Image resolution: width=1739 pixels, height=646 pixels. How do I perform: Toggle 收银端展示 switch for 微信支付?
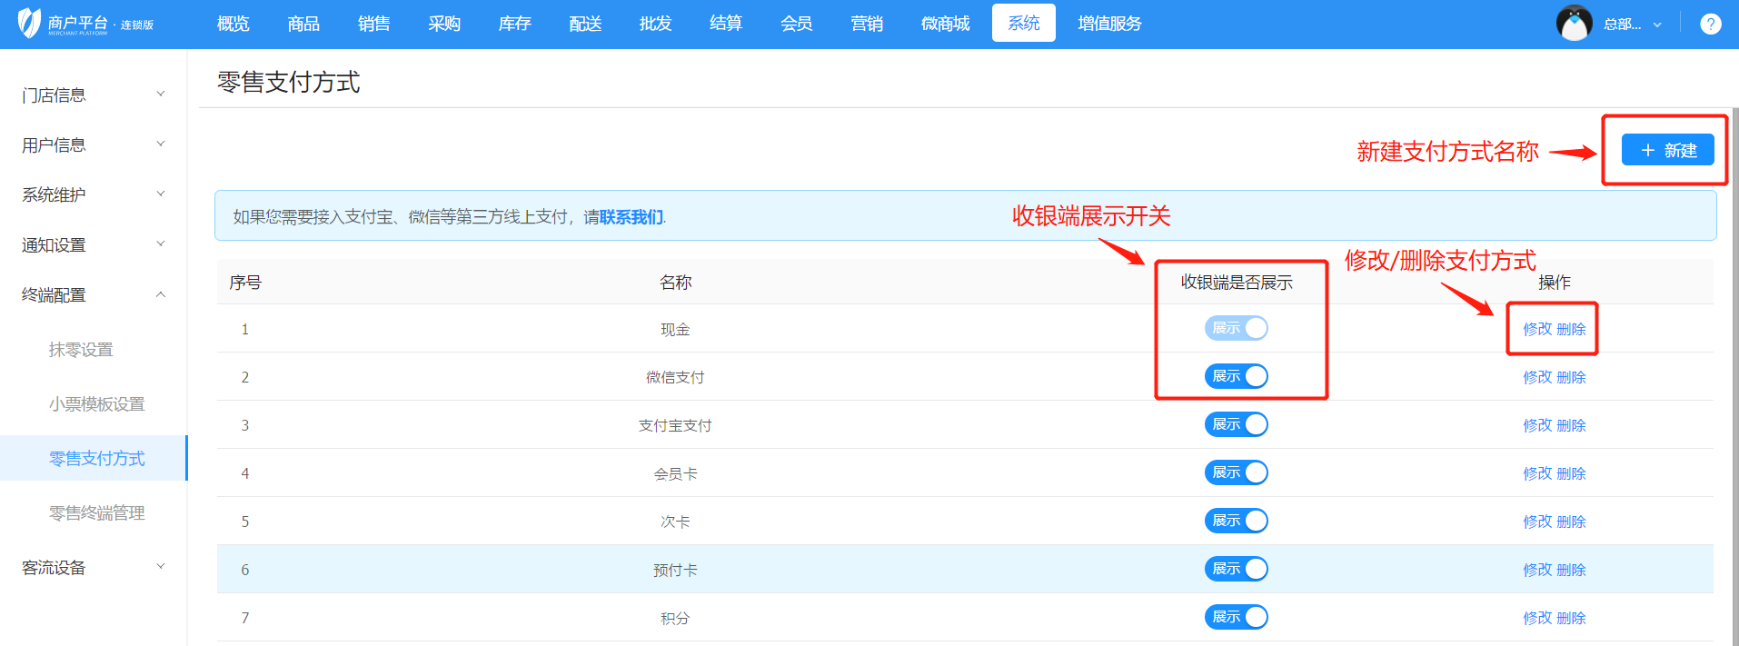1236,376
